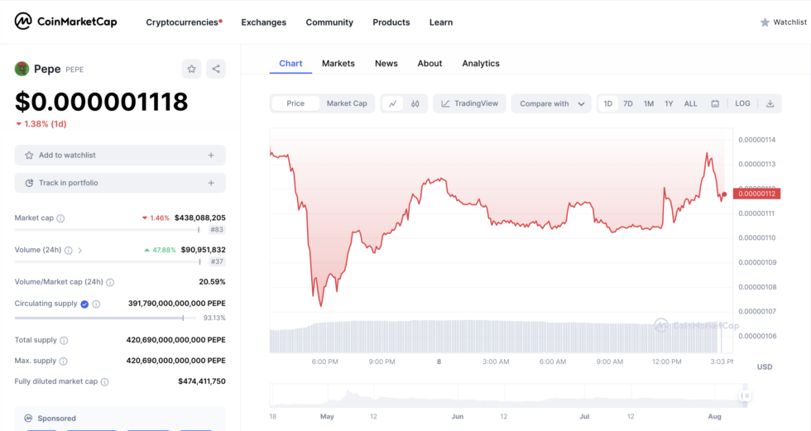Open Watchlist link in header
The image size is (811, 431).
click(783, 22)
